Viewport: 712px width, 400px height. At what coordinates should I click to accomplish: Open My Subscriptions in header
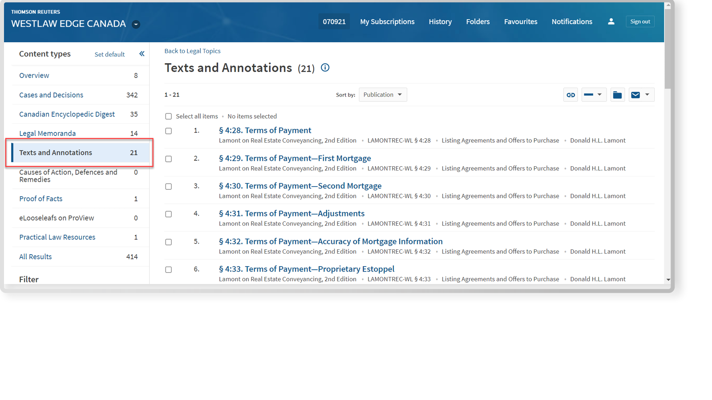387,21
